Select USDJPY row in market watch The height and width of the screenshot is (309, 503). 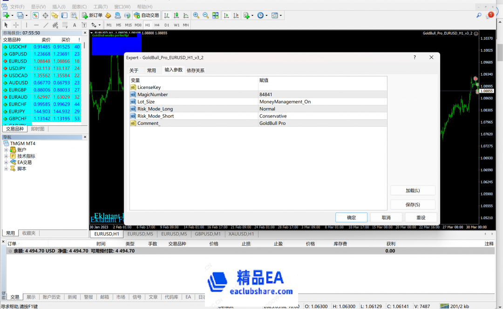(x=41, y=69)
